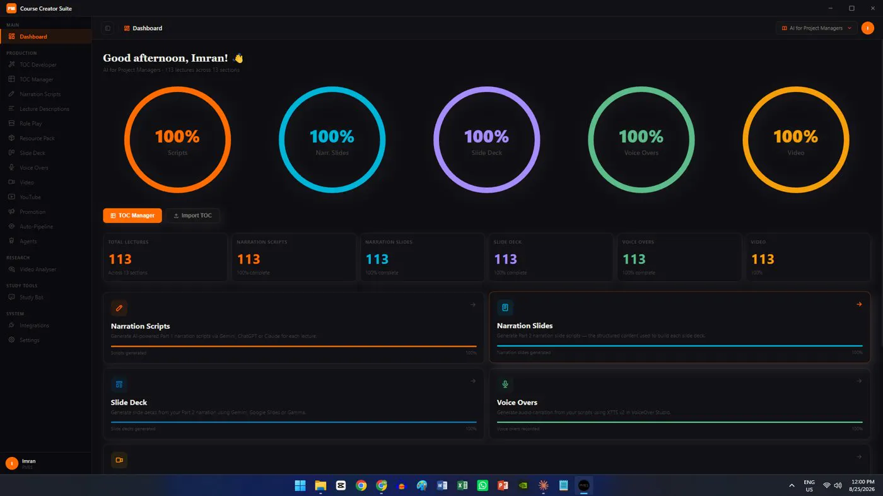Open File Explorer from the taskbar

320,485
